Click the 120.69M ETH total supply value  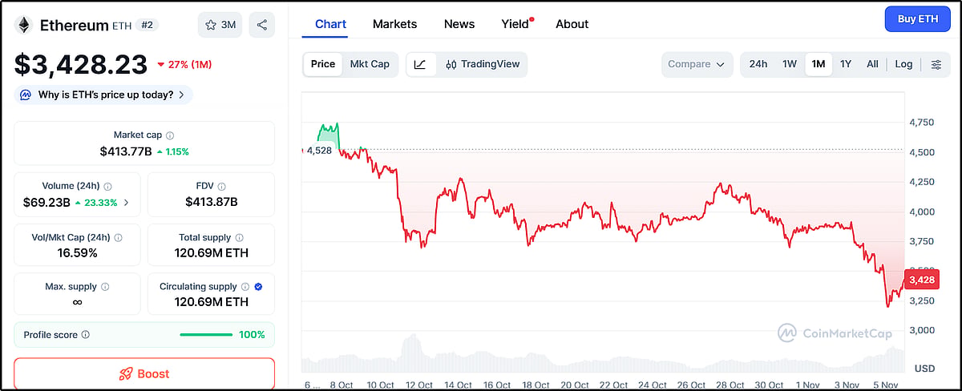[211, 253]
